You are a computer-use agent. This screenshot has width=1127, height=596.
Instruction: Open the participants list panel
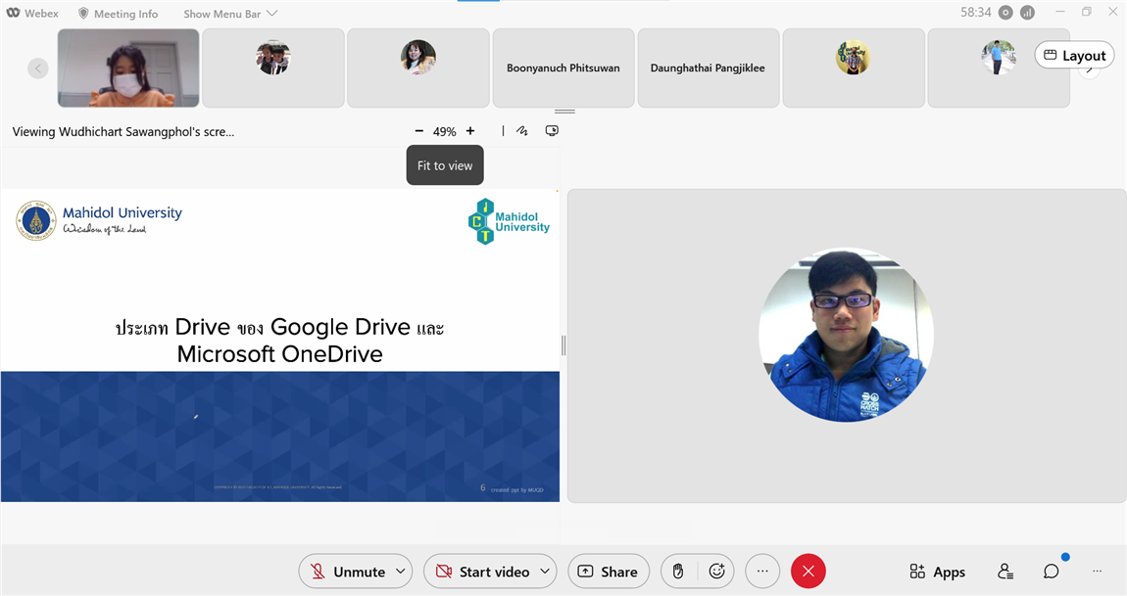pyautogui.click(x=1004, y=572)
